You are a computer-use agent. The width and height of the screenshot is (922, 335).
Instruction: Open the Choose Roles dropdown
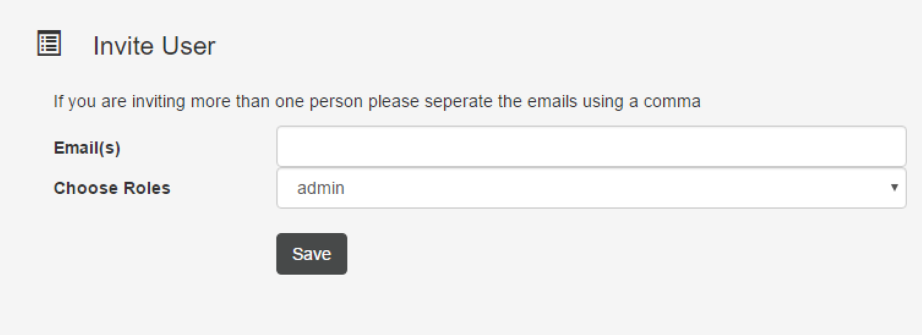point(591,188)
